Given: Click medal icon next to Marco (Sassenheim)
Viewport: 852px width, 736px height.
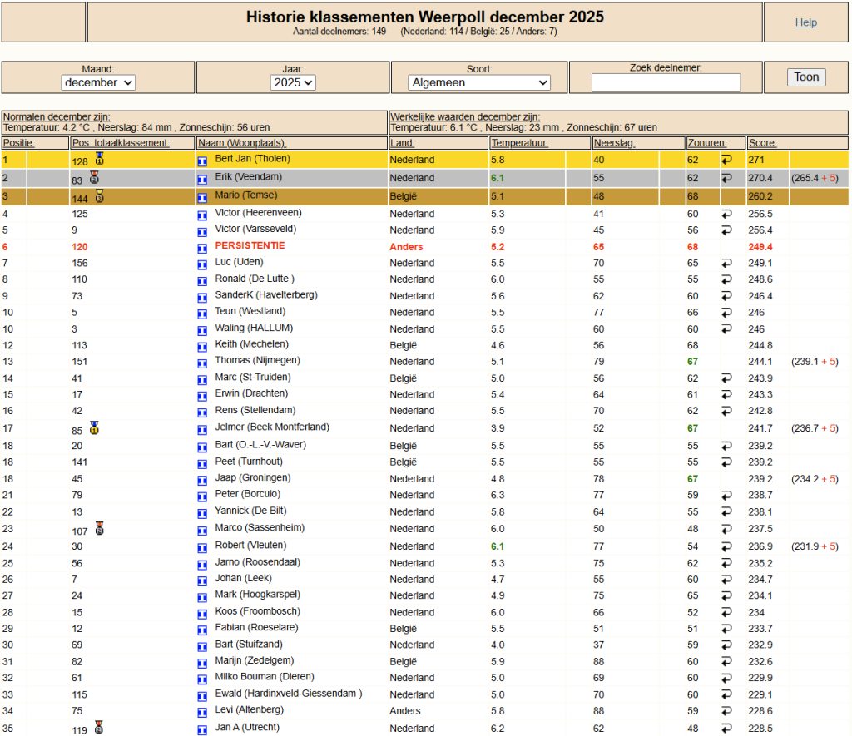Looking at the screenshot, I should pyautogui.click(x=100, y=528).
